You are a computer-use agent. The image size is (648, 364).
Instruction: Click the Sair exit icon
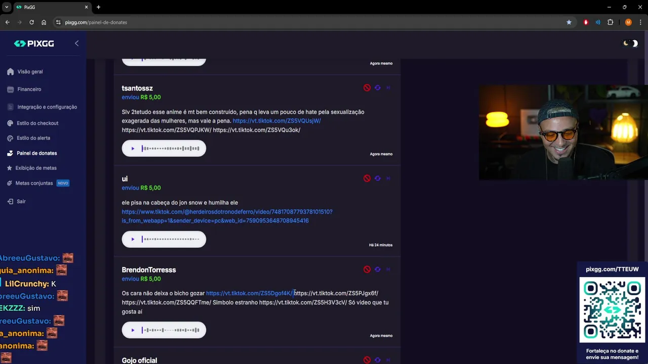(11, 201)
